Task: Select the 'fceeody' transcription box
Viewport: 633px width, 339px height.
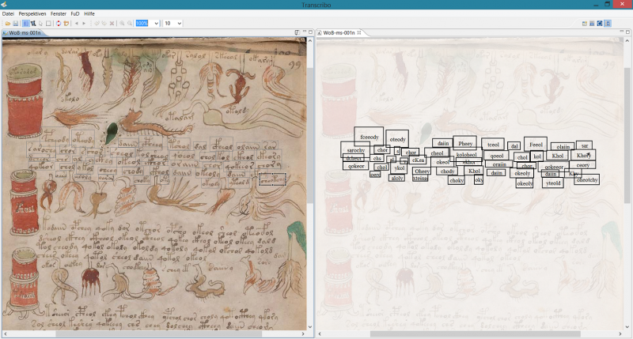Action: click(x=369, y=137)
